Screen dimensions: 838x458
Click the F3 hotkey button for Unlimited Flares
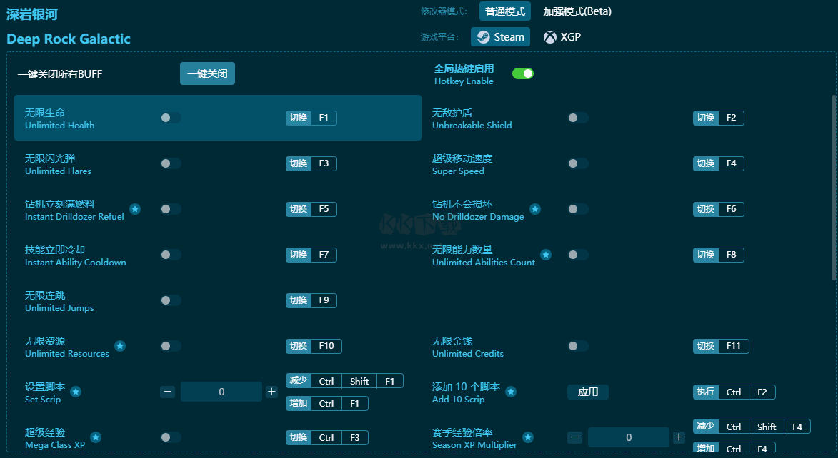pyautogui.click(x=311, y=163)
